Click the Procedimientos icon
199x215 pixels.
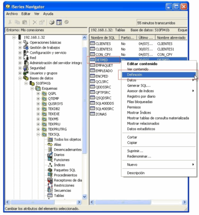(50, 175)
